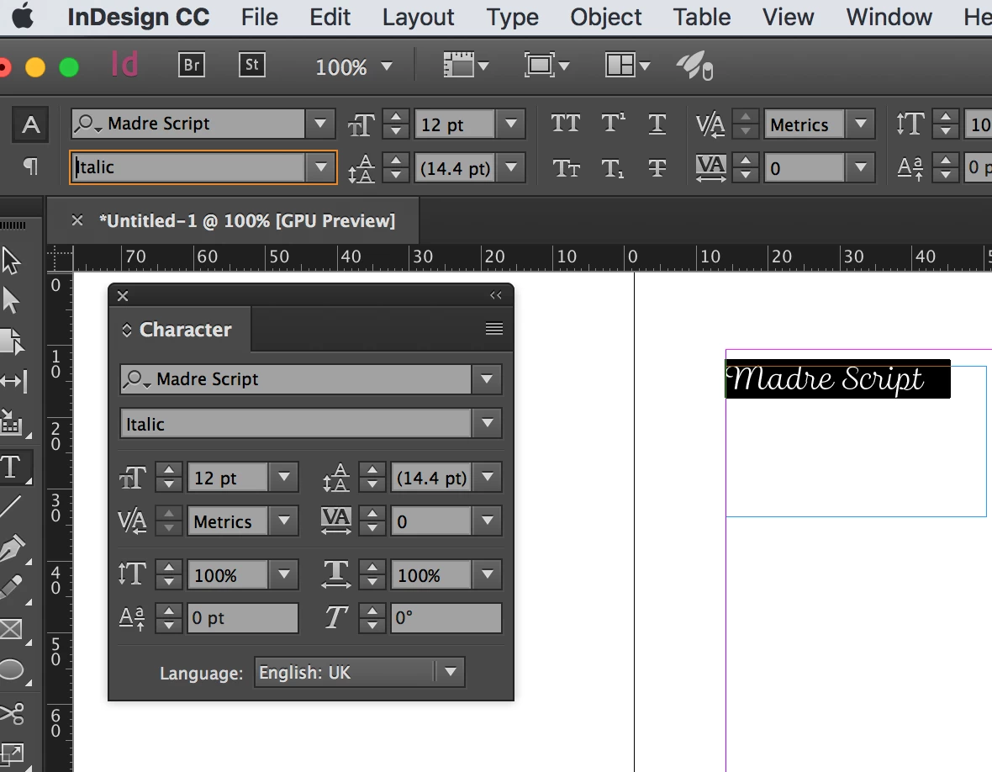Close the Untitled-1 document tab
Screen dimensions: 992x772
pos(77,220)
